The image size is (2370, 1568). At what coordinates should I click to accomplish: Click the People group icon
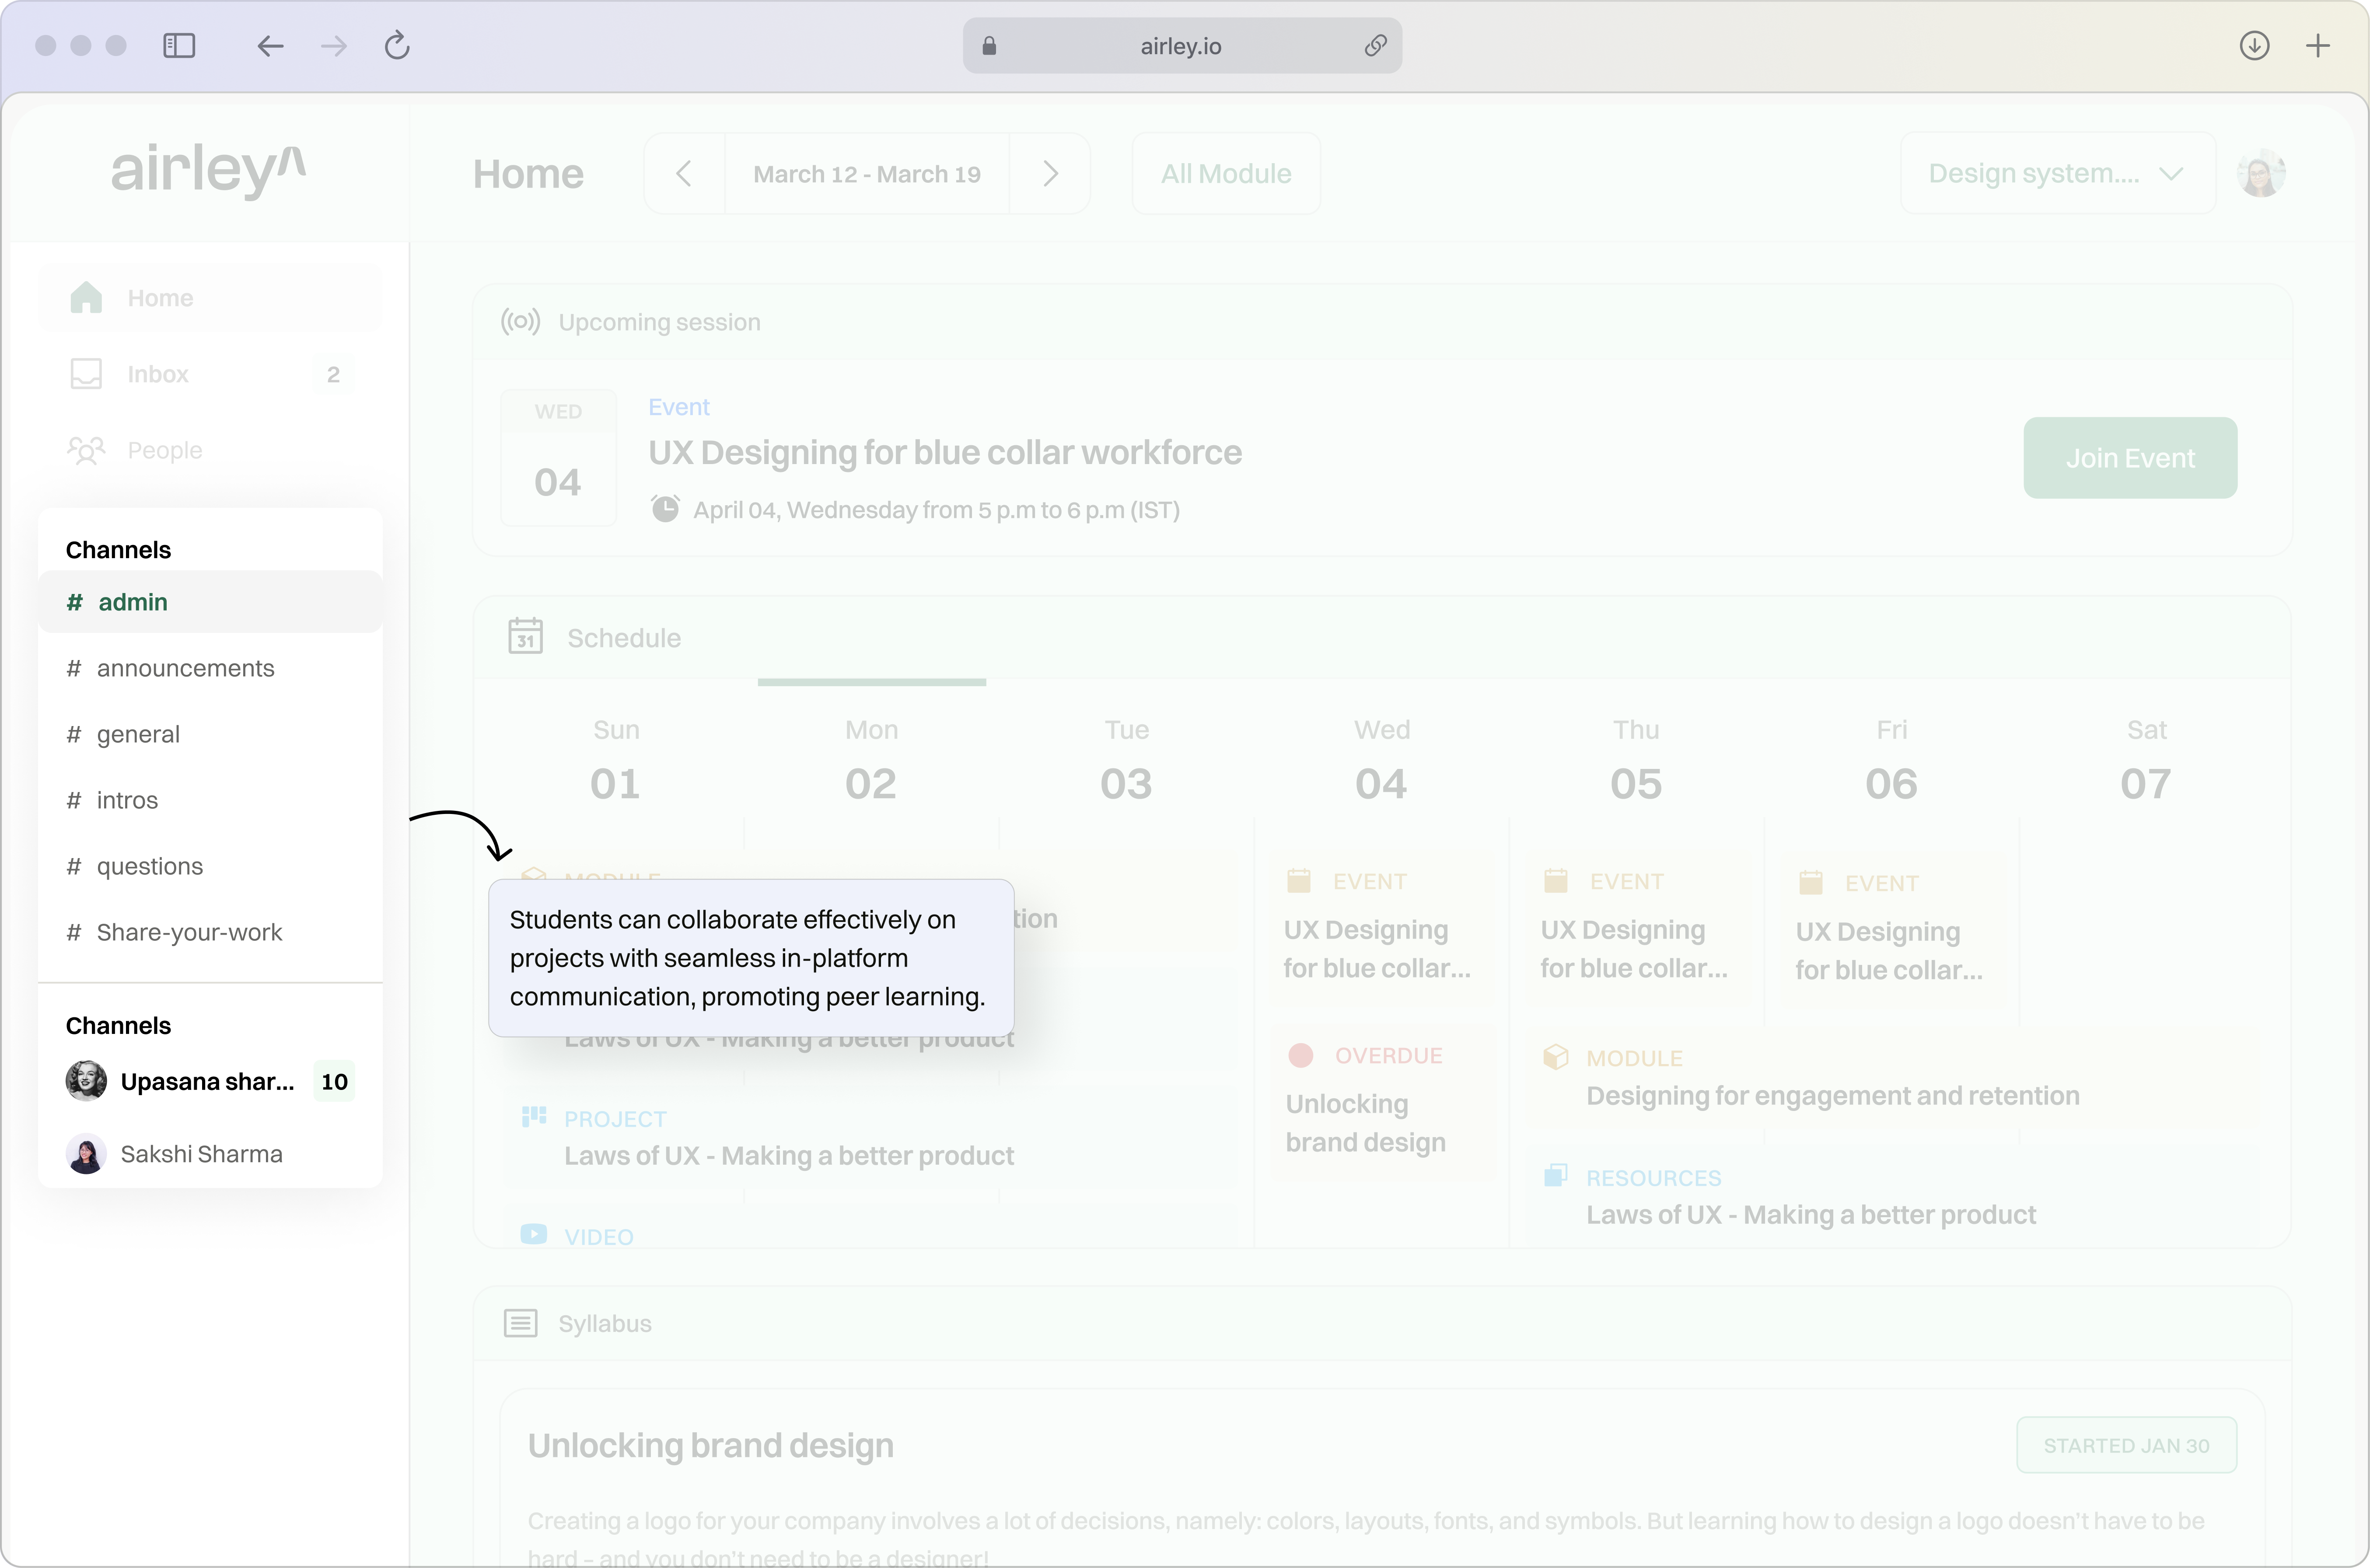(x=86, y=450)
